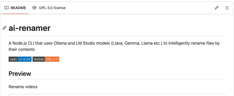Screen dimensions: 234x96
Task: Open the blue v1.0.24 version badge
Action: click(x=24, y=59)
